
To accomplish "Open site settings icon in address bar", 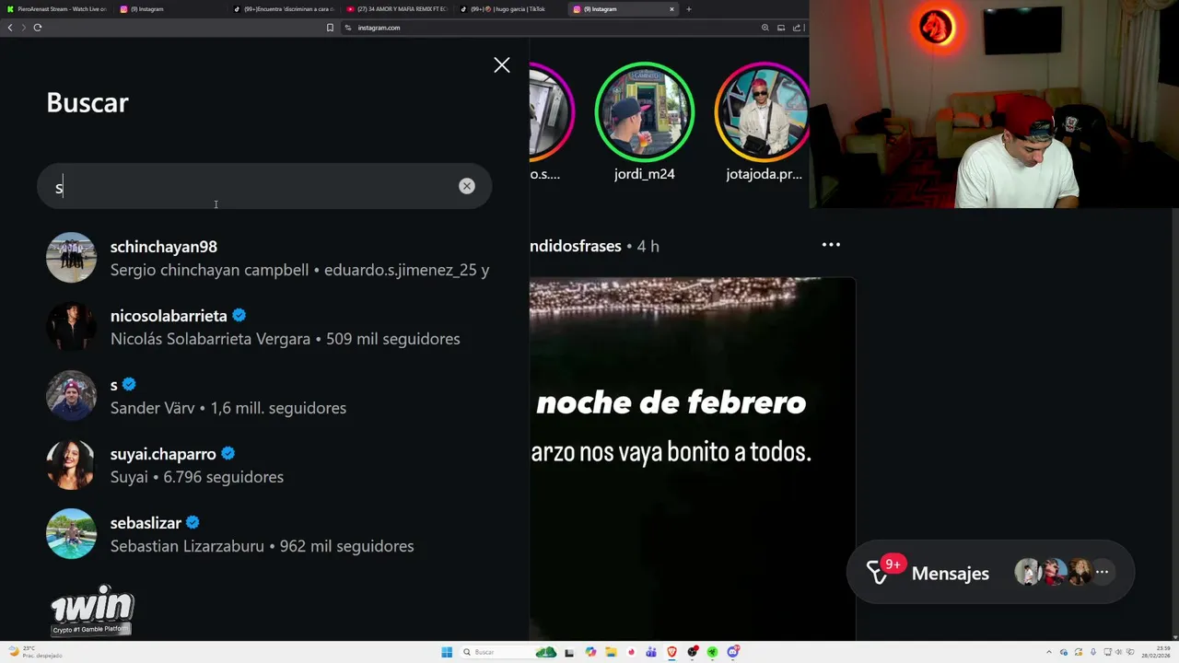I will point(347,28).
